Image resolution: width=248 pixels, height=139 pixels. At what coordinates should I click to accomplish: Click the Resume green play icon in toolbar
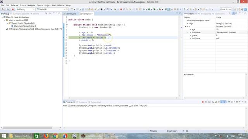115,9
